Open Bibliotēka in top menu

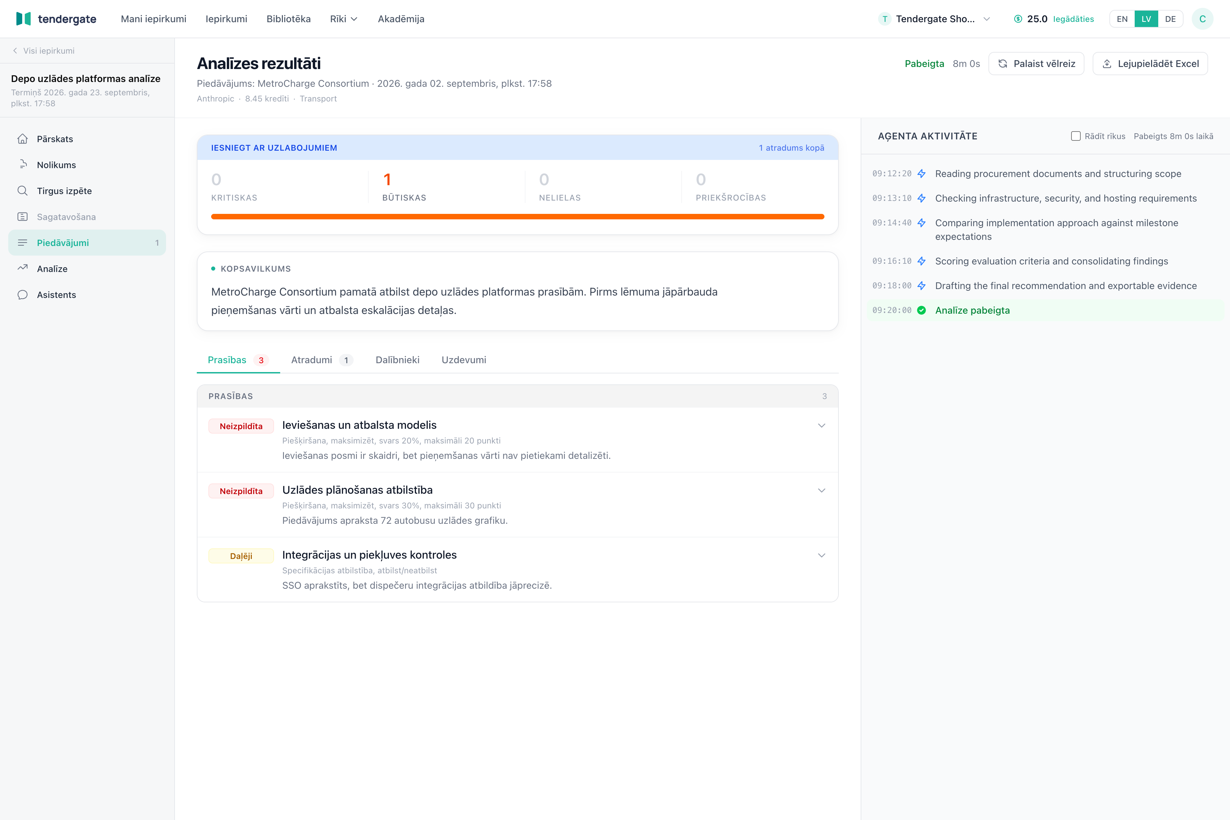(288, 19)
